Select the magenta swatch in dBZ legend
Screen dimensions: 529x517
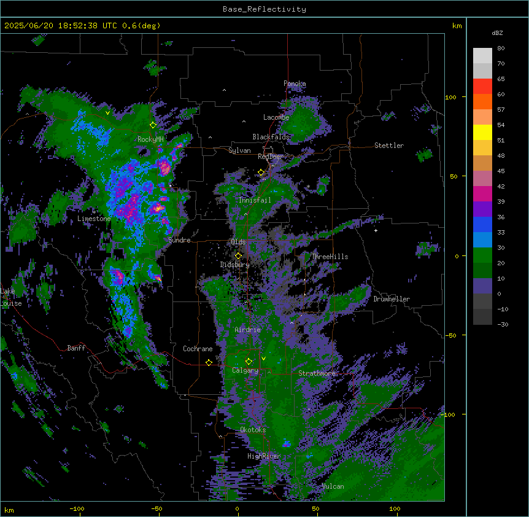(x=482, y=193)
